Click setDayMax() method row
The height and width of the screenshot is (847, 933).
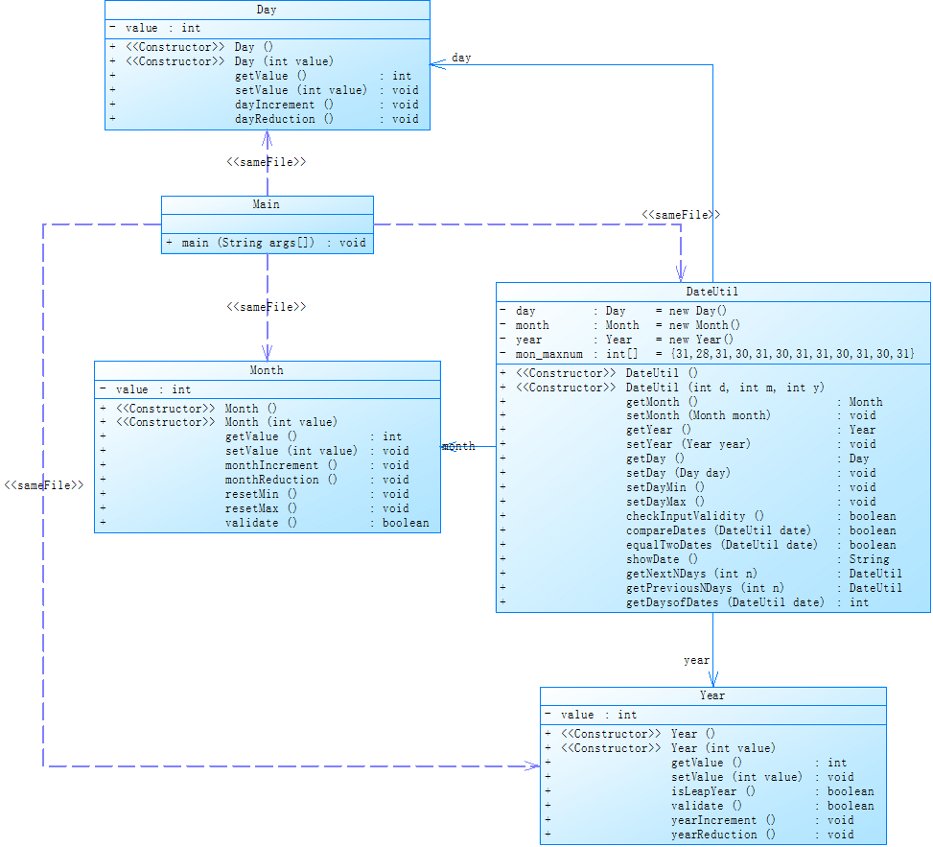[688, 502]
